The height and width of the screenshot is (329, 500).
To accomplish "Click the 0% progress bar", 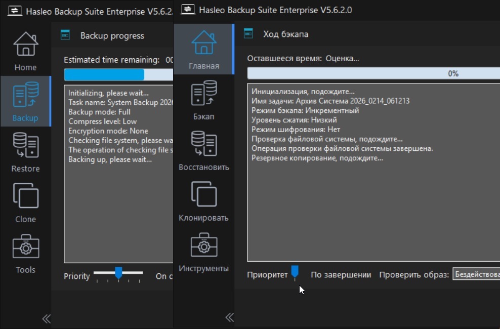I will [373, 73].
